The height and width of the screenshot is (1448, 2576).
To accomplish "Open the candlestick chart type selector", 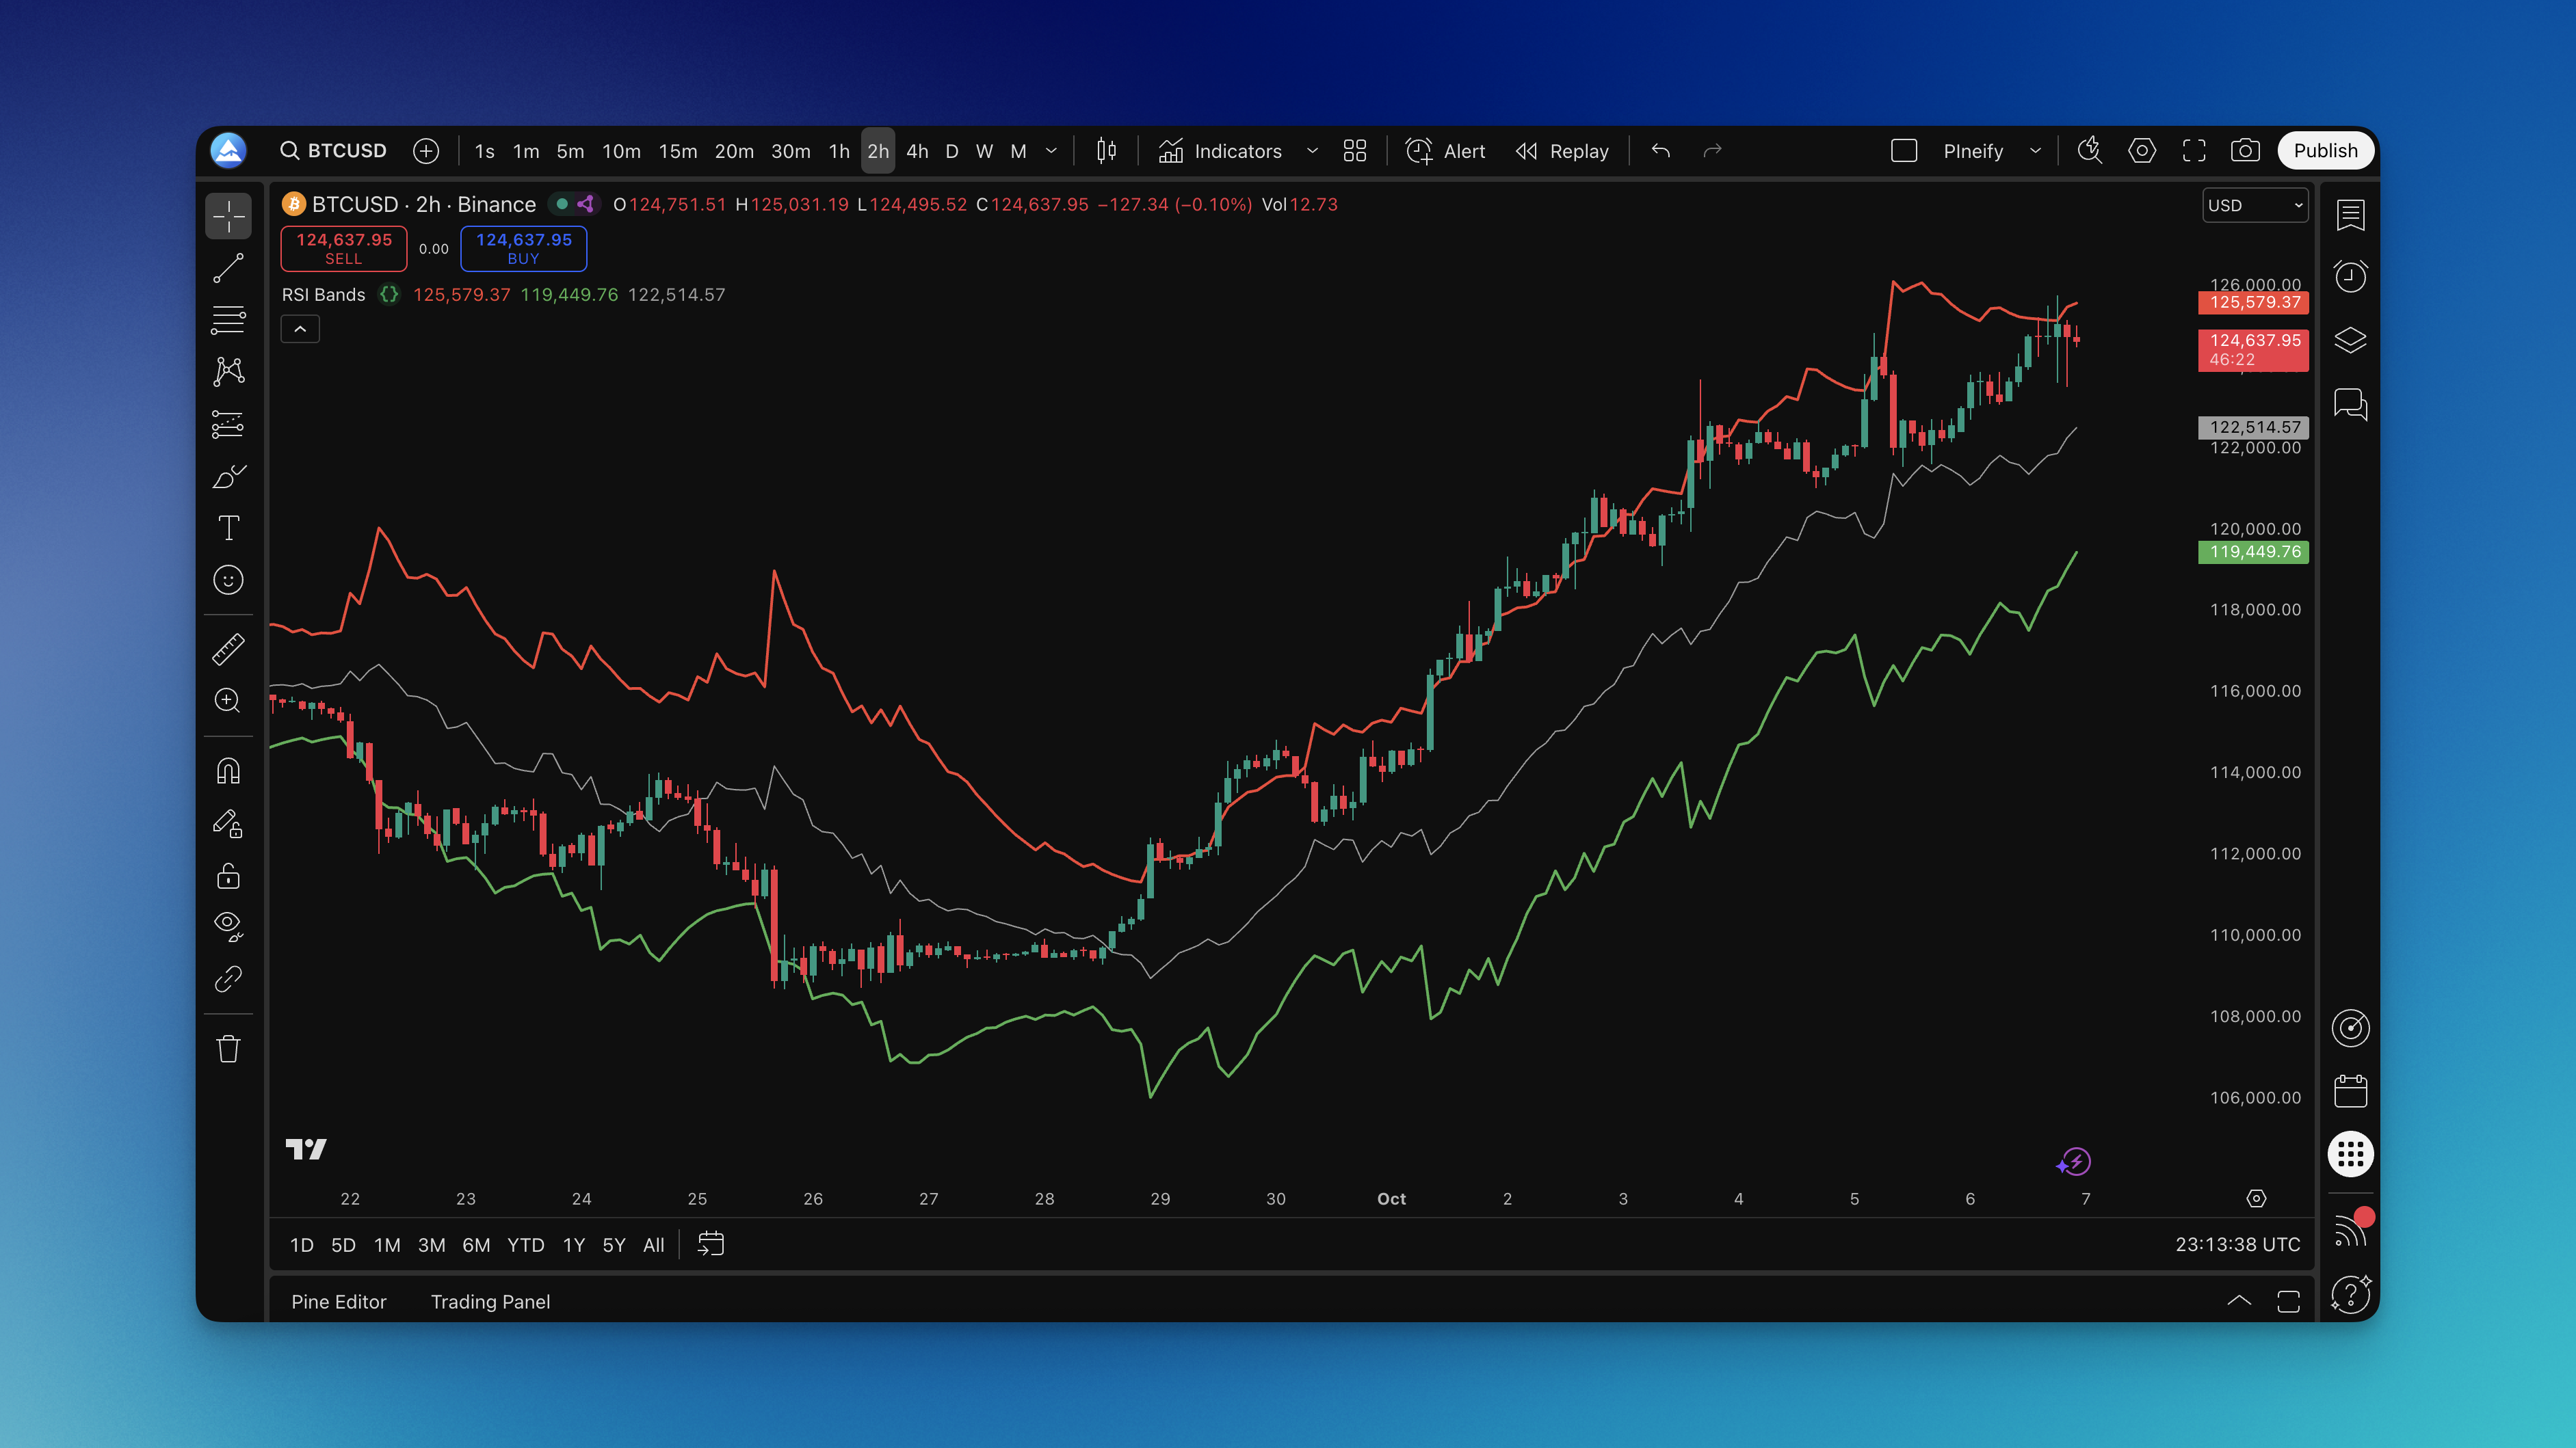I will point(1106,151).
